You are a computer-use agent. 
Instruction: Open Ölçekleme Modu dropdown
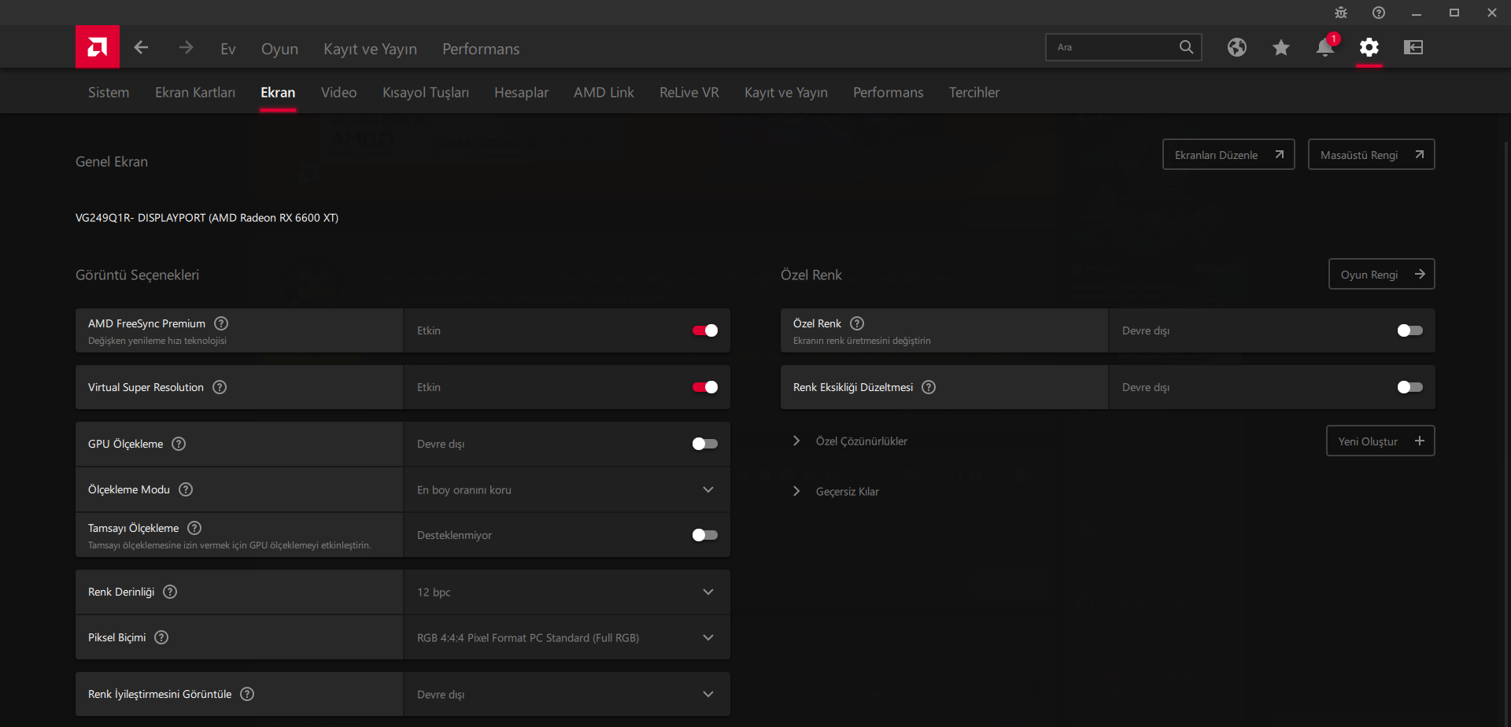click(567, 489)
